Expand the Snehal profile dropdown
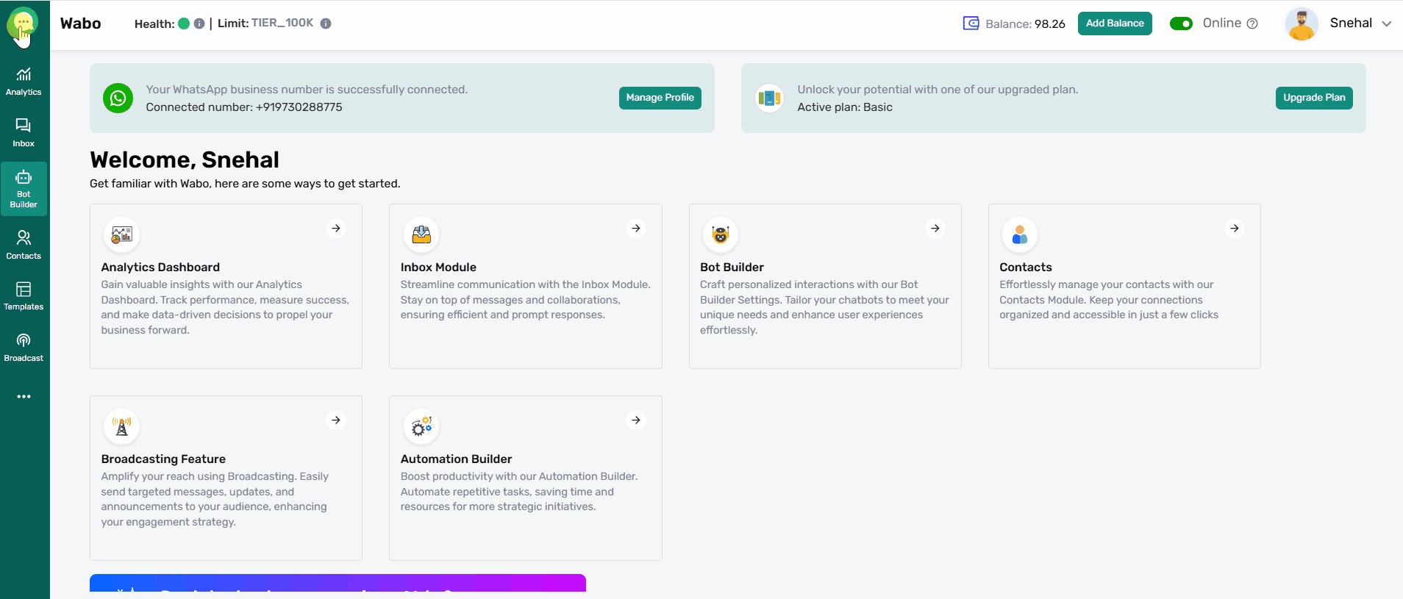Screen dimensions: 1403x599 (x=1387, y=24)
